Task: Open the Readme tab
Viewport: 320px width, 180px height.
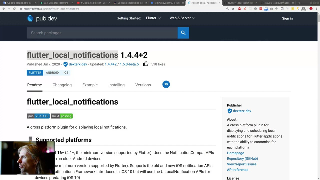Action: click(34, 85)
